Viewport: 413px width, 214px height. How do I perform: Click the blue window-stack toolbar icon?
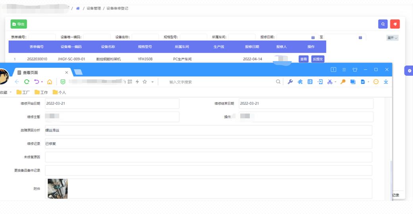(x=353, y=82)
